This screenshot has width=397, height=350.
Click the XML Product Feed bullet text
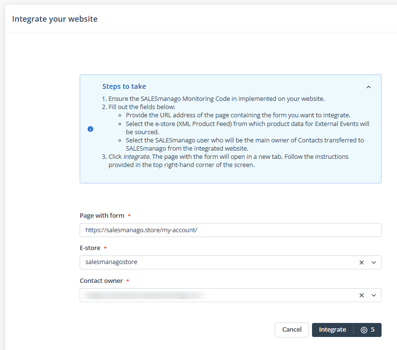(x=247, y=128)
